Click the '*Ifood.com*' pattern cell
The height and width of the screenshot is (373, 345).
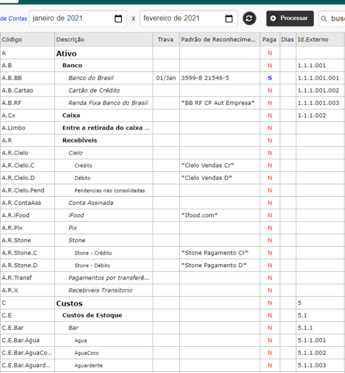point(220,215)
